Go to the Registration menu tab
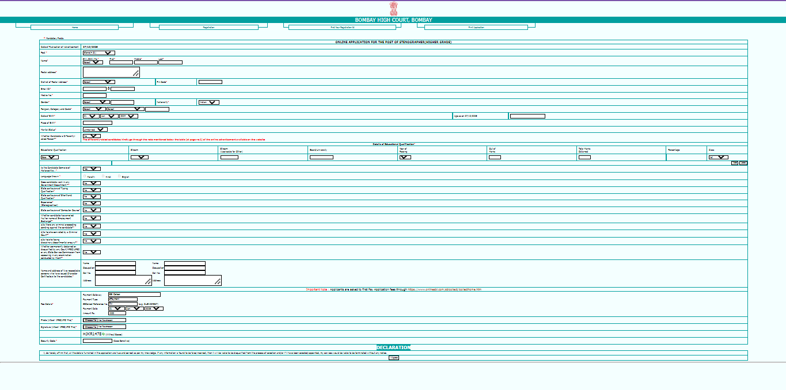 point(208,27)
